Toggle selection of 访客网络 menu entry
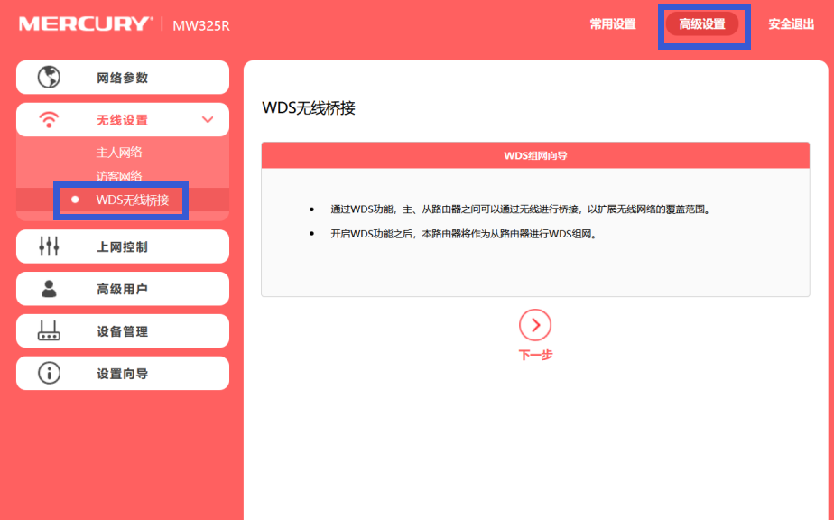834x520 pixels. point(118,175)
